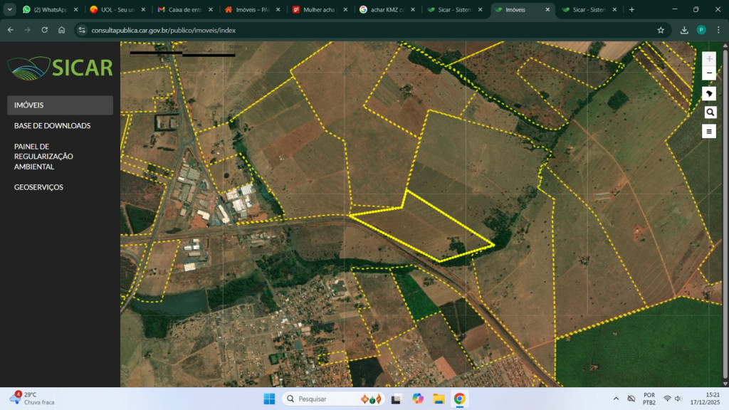Bookmark this page with the star icon
Image resolution: width=729 pixels, height=410 pixels.
pos(661,30)
